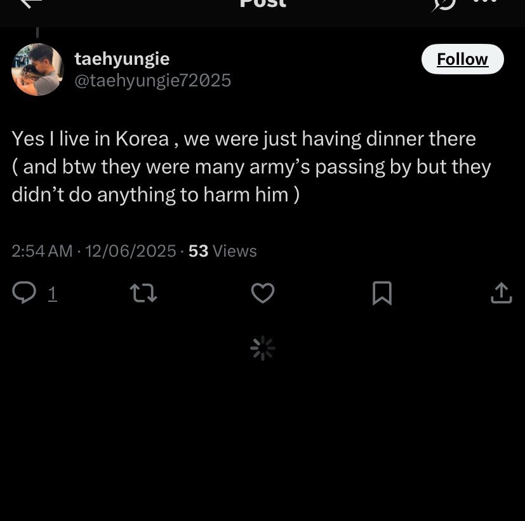525x521 pixels.
Task: Open taehyungie's profile picture
Action: (x=37, y=69)
